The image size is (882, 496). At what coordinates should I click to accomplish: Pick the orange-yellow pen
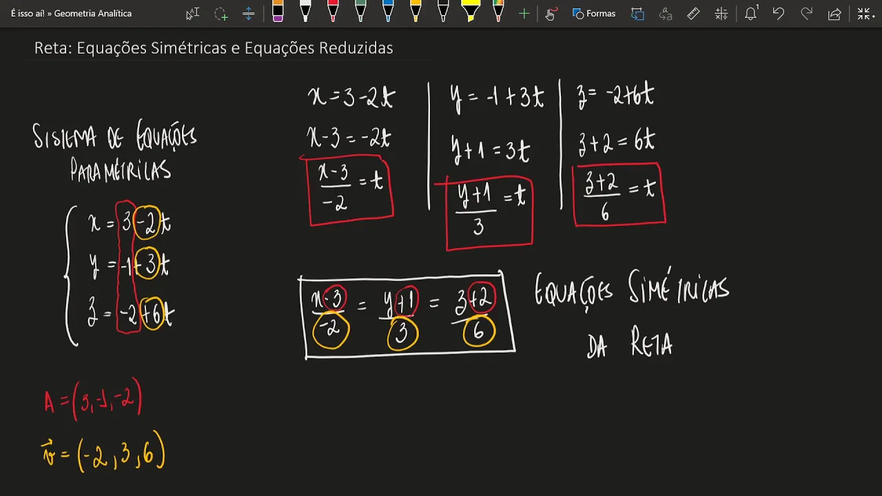point(416,12)
